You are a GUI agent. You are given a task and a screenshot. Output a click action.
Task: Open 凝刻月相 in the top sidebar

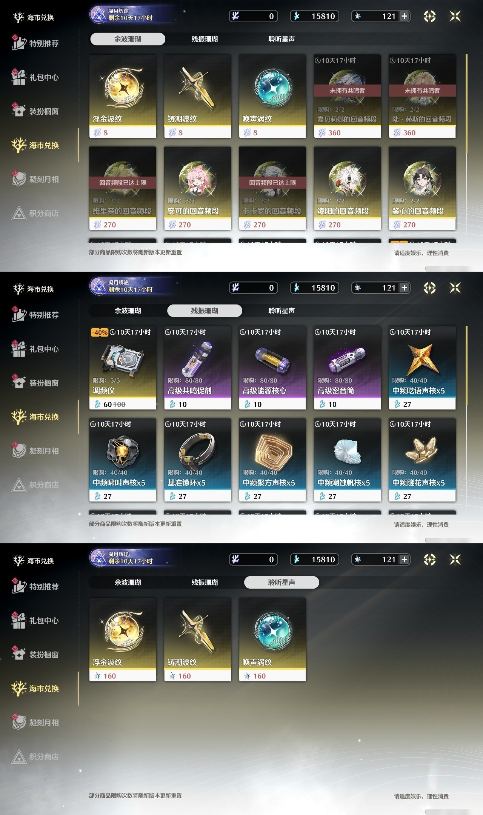[35, 179]
